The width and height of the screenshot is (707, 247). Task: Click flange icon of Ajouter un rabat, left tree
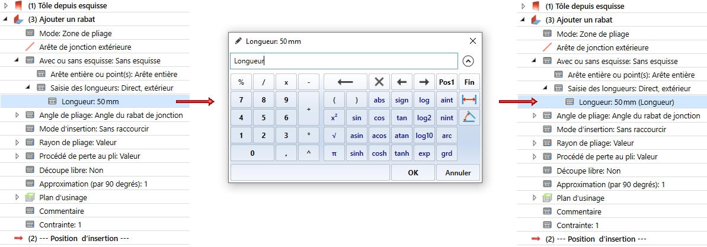pyautogui.click(x=18, y=20)
